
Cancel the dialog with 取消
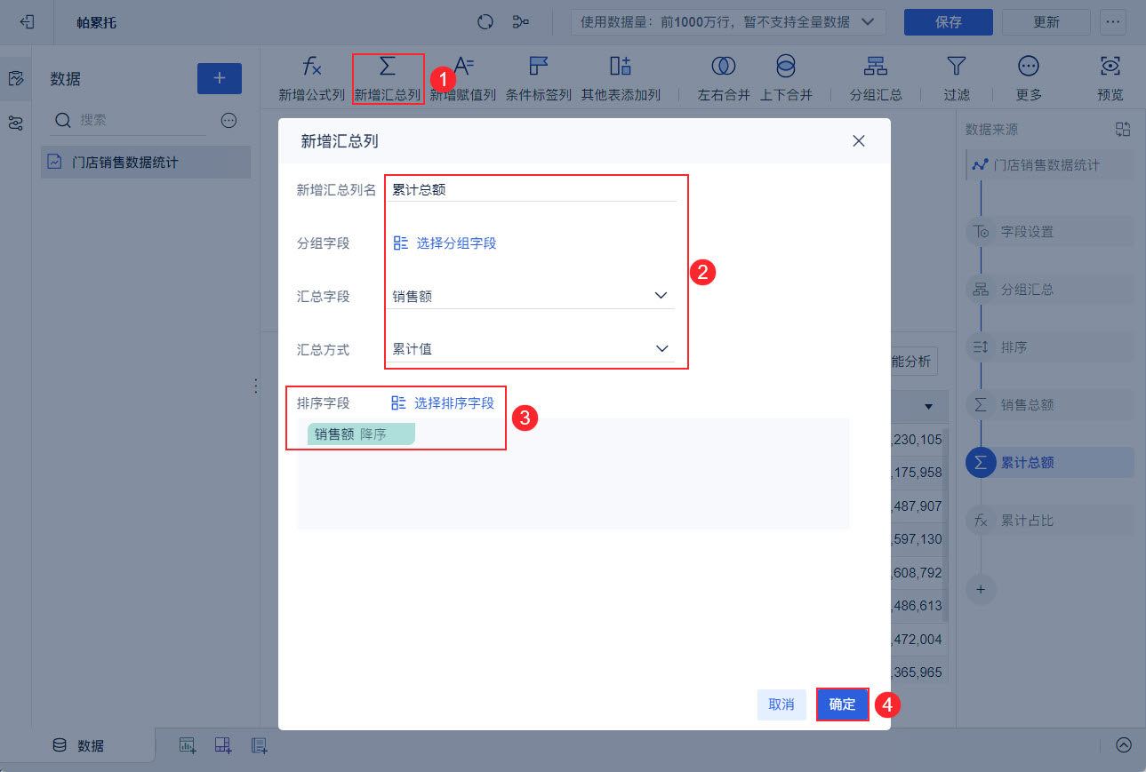click(781, 704)
